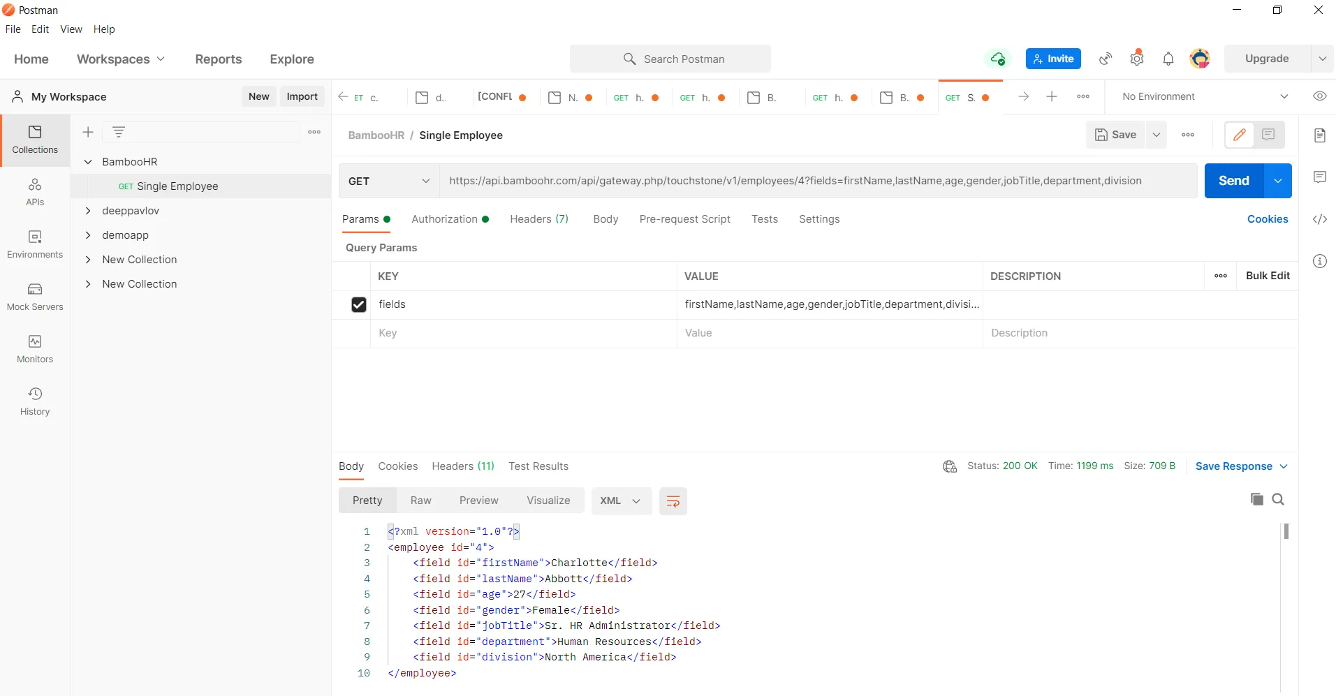
Task: Open History in the sidebar
Action: tap(35, 401)
